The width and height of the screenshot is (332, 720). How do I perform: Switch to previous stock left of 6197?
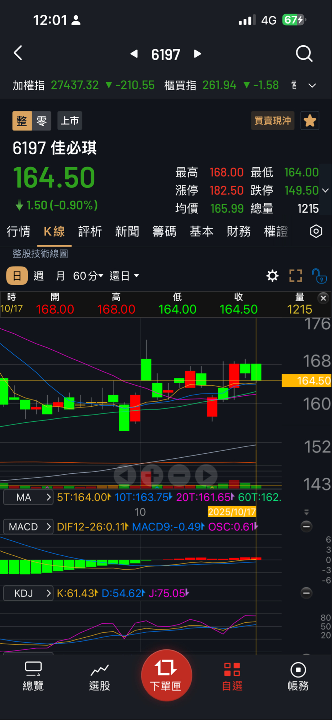(134, 54)
